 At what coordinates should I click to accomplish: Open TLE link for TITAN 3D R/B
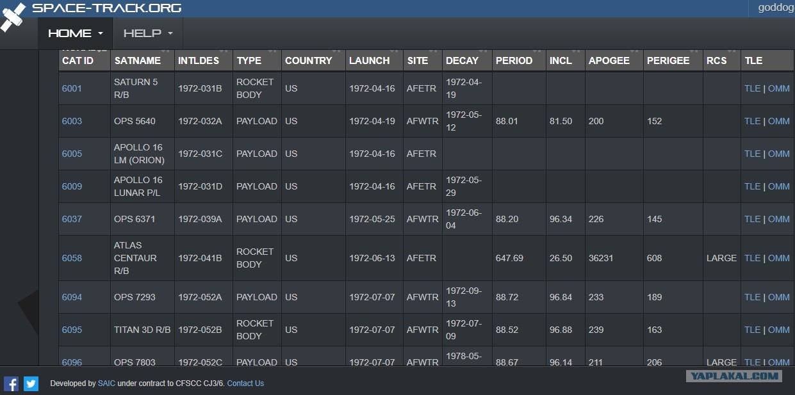tap(752, 330)
